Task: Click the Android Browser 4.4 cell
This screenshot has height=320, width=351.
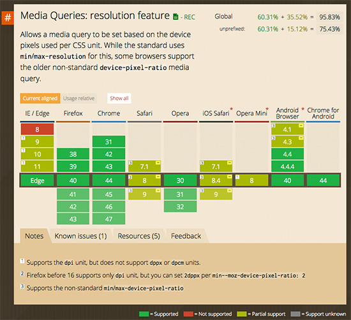Action: pyautogui.click(x=287, y=154)
